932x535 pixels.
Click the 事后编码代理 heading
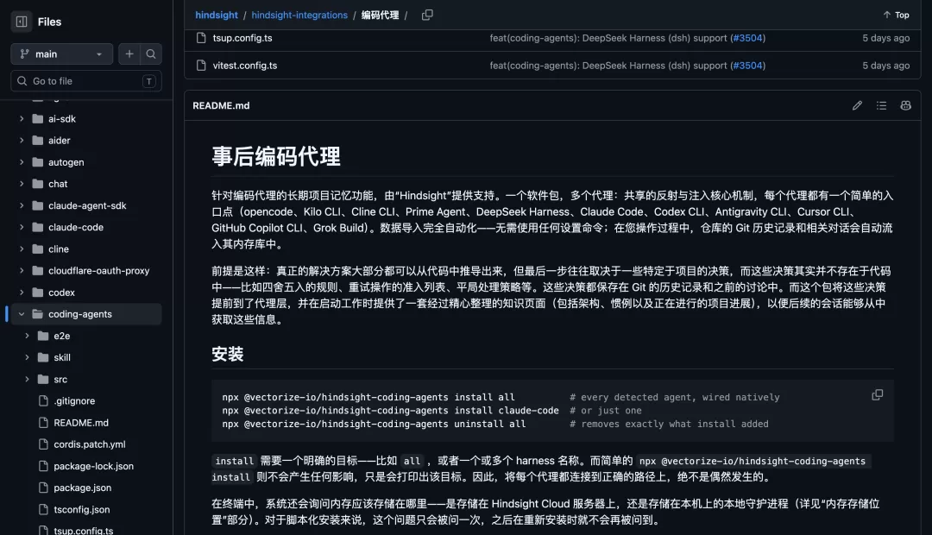point(276,156)
